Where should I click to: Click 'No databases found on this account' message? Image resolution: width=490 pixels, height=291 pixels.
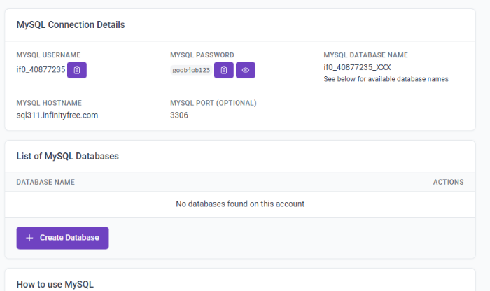click(240, 204)
